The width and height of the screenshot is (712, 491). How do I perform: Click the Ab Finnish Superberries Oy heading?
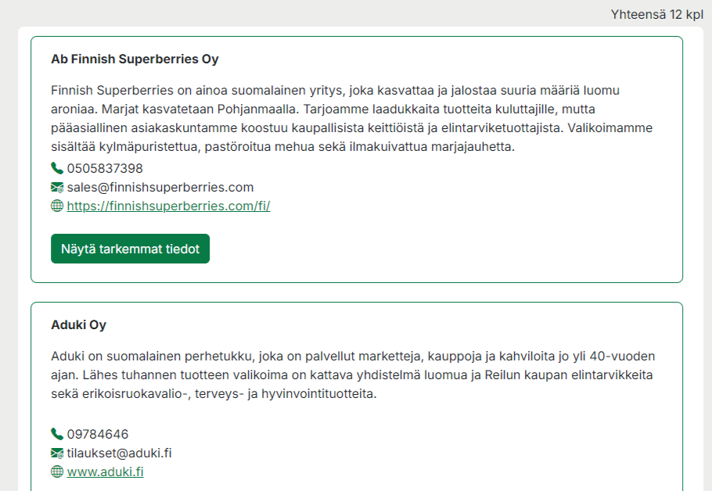(x=135, y=59)
